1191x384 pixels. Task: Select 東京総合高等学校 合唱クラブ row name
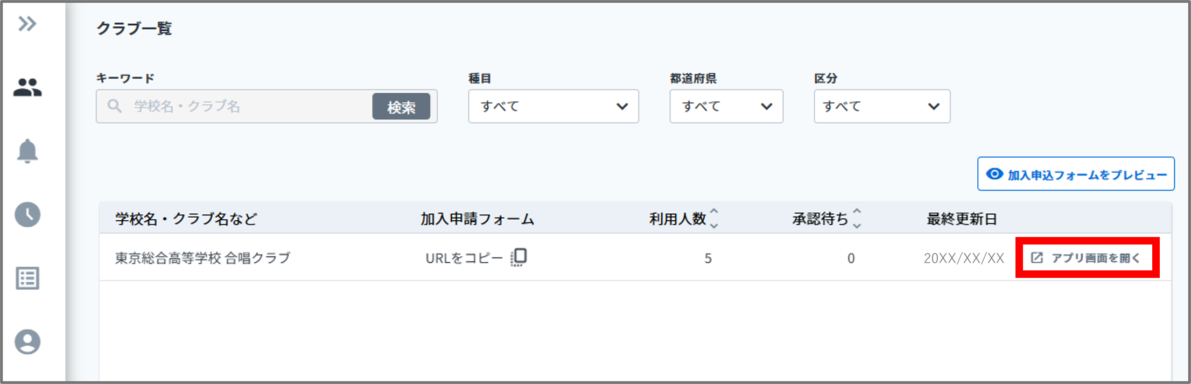tap(202, 258)
